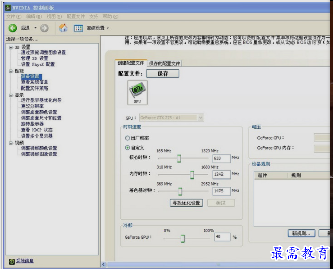The image size is (333, 269).
Task: Select 查看 HDCP 状态 in tree
Action: click(x=36, y=130)
